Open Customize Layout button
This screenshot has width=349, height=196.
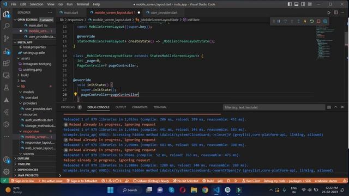pos(310,4)
